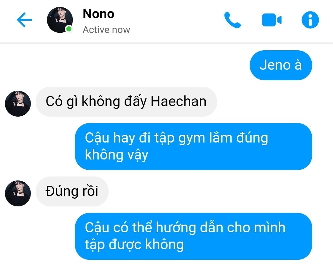Viewport: 333px width, 265px height.
Task: Click the contact name Nono
Action: (x=99, y=14)
